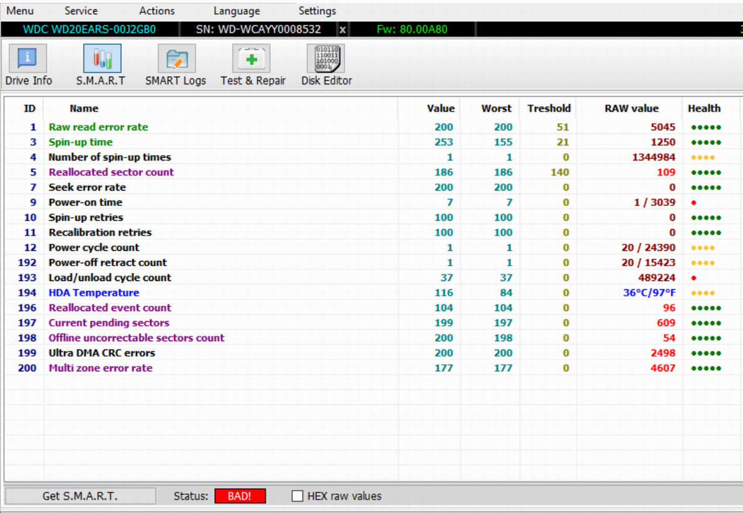Open the Menu menu
The height and width of the screenshot is (513, 743).
[20, 11]
